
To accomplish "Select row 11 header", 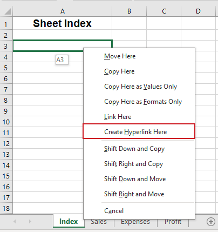I will coord(6,133).
